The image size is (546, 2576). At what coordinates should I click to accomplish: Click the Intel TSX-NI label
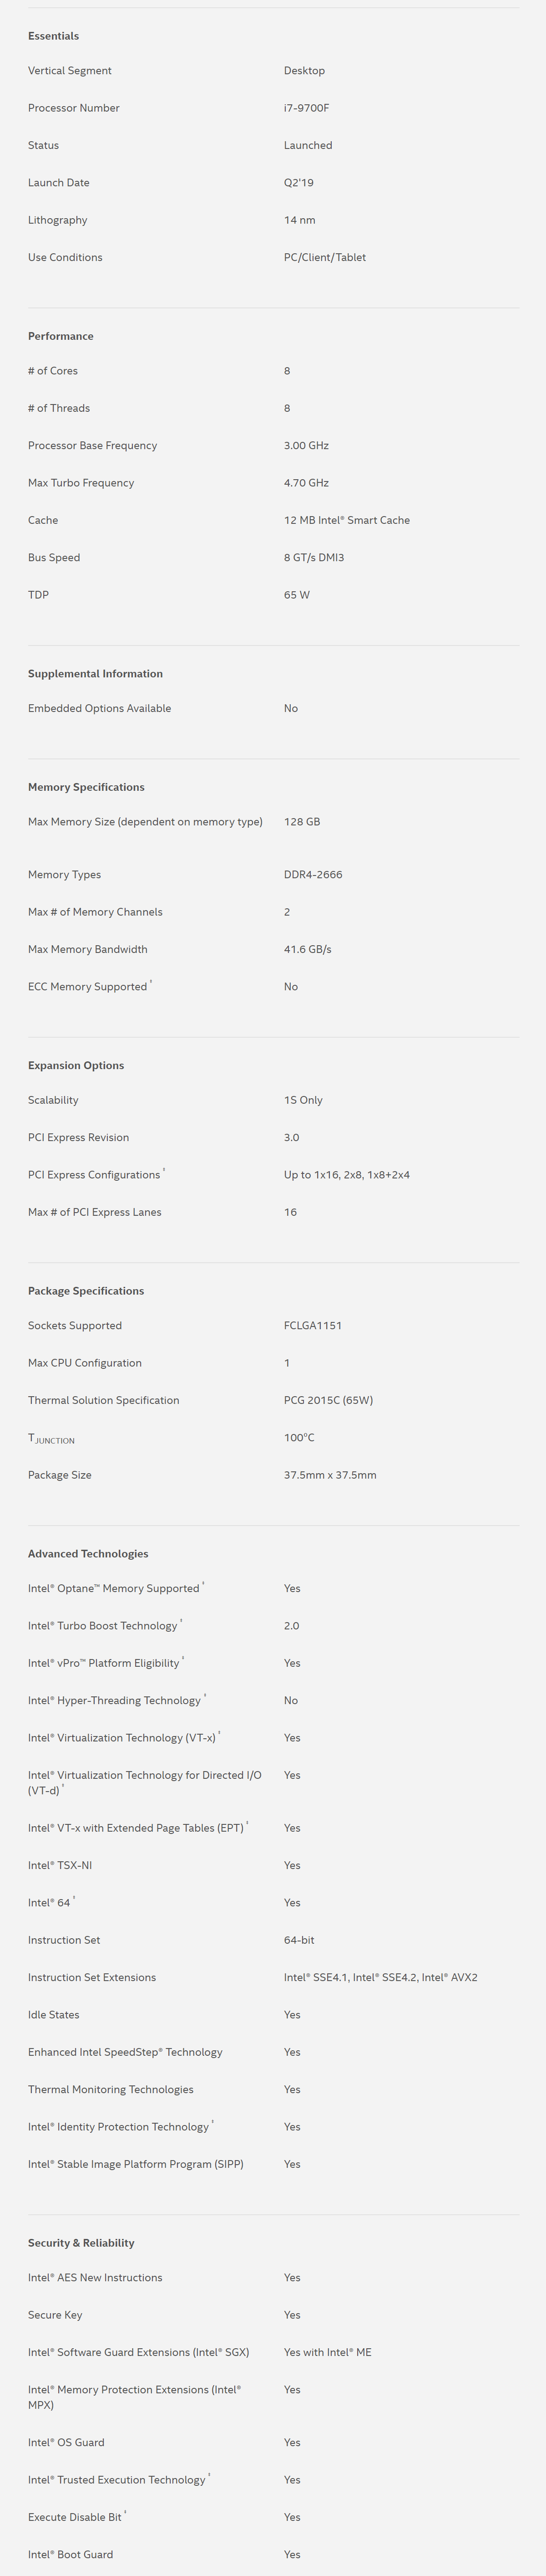pyautogui.click(x=60, y=1866)
